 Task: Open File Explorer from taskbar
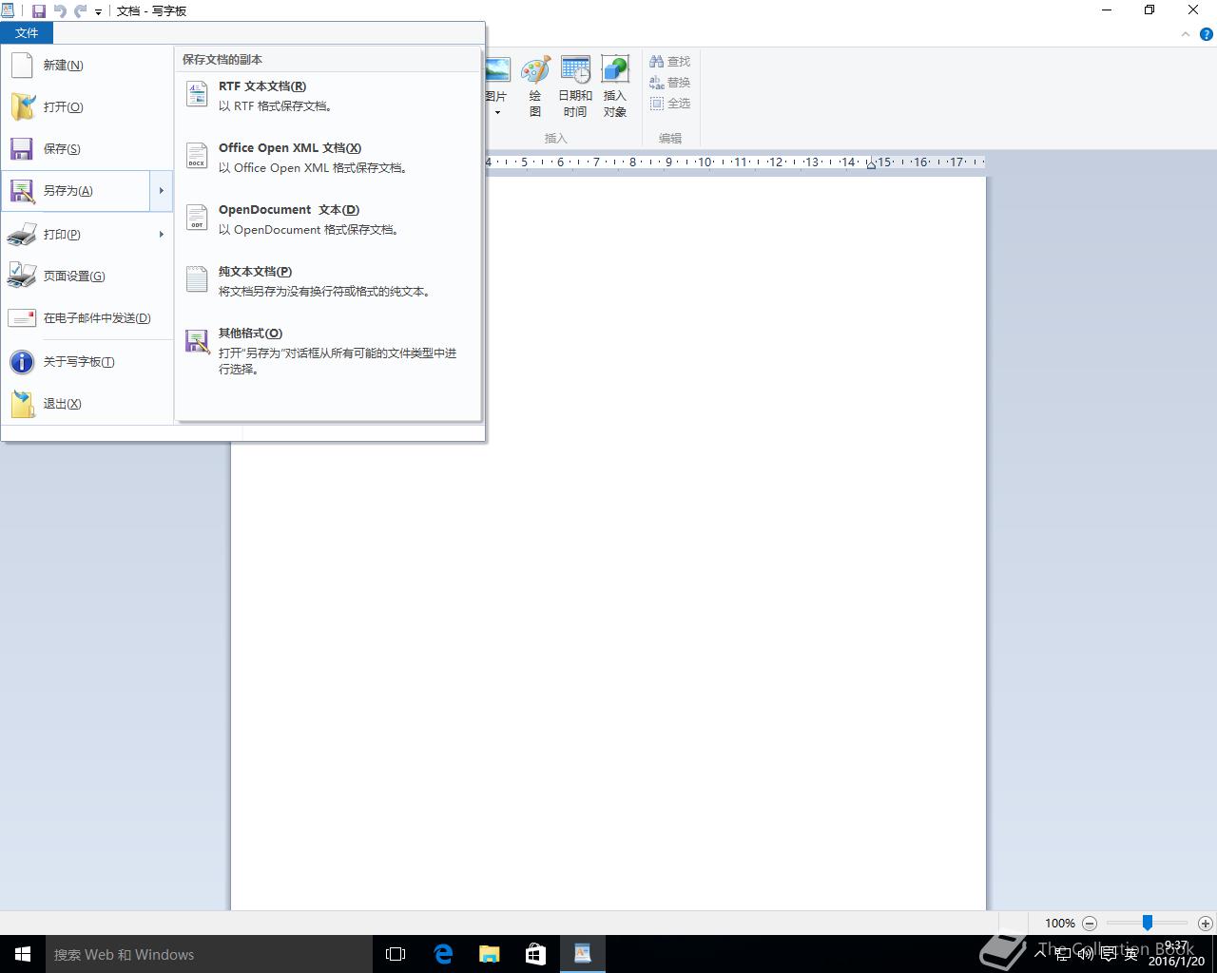pyautogui.click(x=489, y=954)
